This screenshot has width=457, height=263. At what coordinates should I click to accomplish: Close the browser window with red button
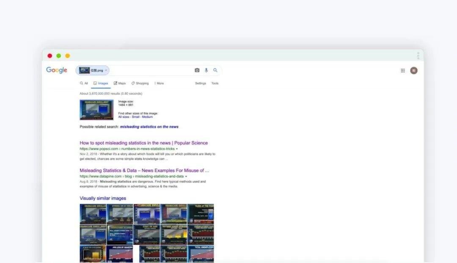[50, 55]
